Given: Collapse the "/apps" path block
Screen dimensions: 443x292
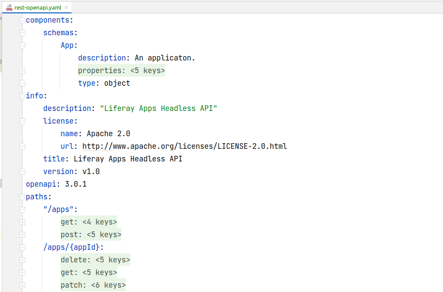Looking at the screenshot, I should coord(22,210).
